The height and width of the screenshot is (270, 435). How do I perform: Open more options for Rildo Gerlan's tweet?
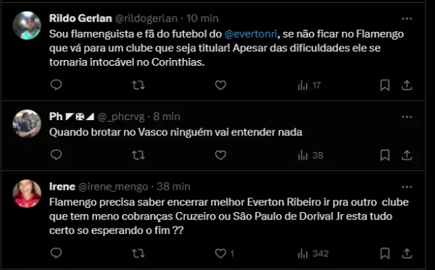[x=407, y=19]
